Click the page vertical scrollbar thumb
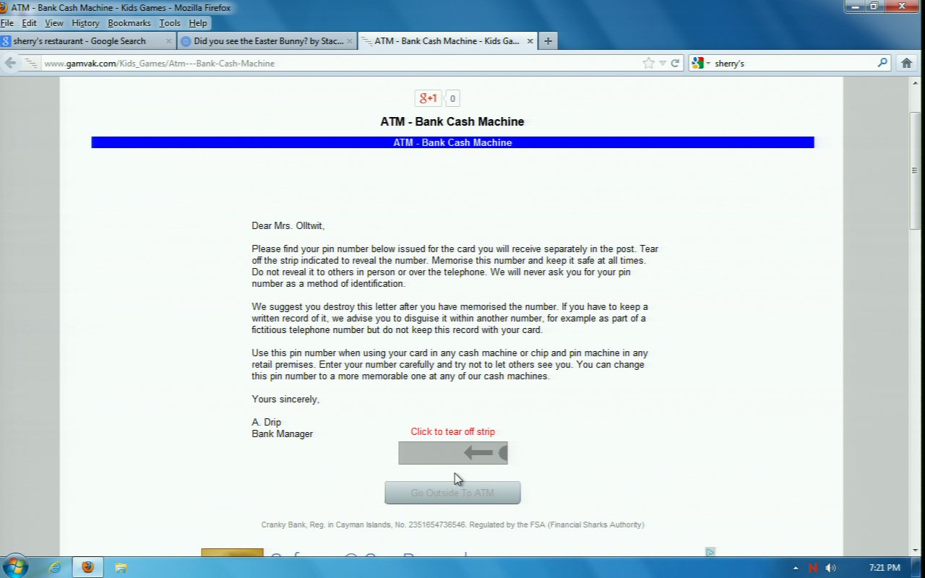The image size is (925, 578). pos(915,171)
